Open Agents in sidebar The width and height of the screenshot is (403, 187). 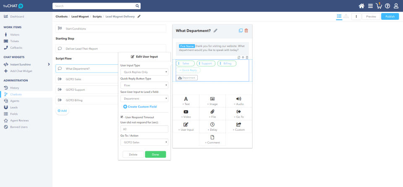[x=15, y=101]
